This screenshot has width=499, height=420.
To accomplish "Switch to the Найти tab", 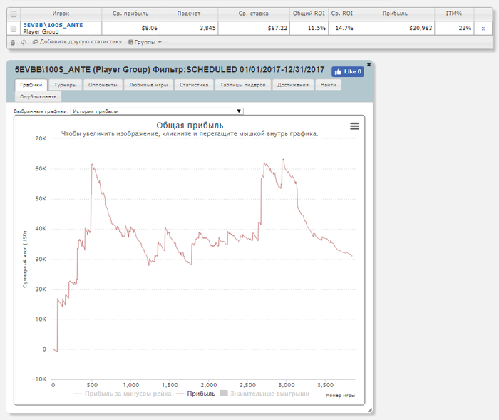I will 329,85.
